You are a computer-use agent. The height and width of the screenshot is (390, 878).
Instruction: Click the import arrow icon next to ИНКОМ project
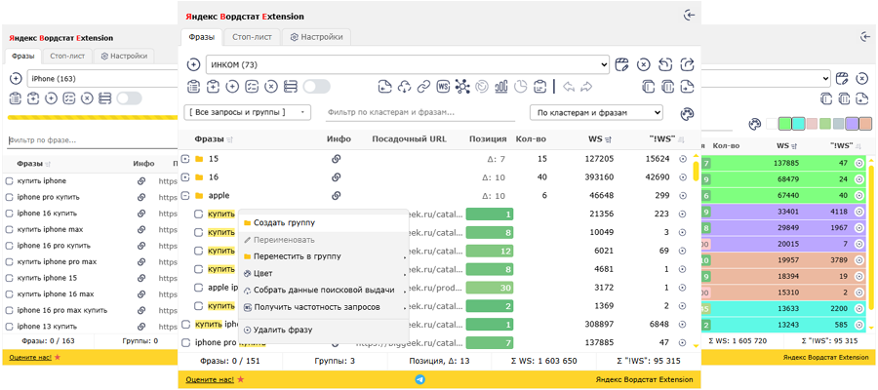coord(665,64)
